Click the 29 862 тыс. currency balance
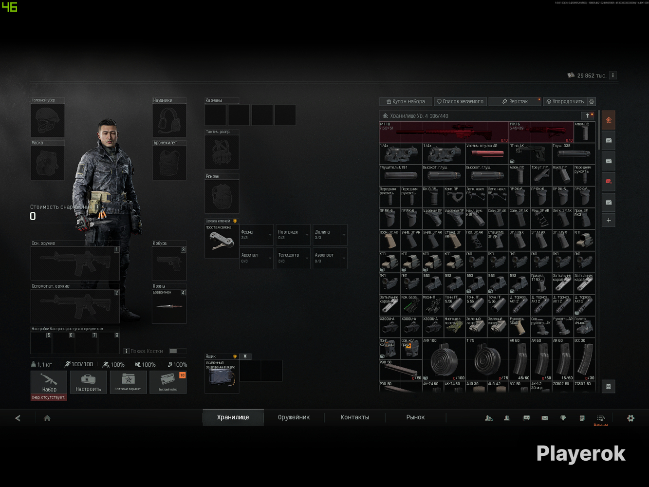649x487 pixels. coord(587,75)
